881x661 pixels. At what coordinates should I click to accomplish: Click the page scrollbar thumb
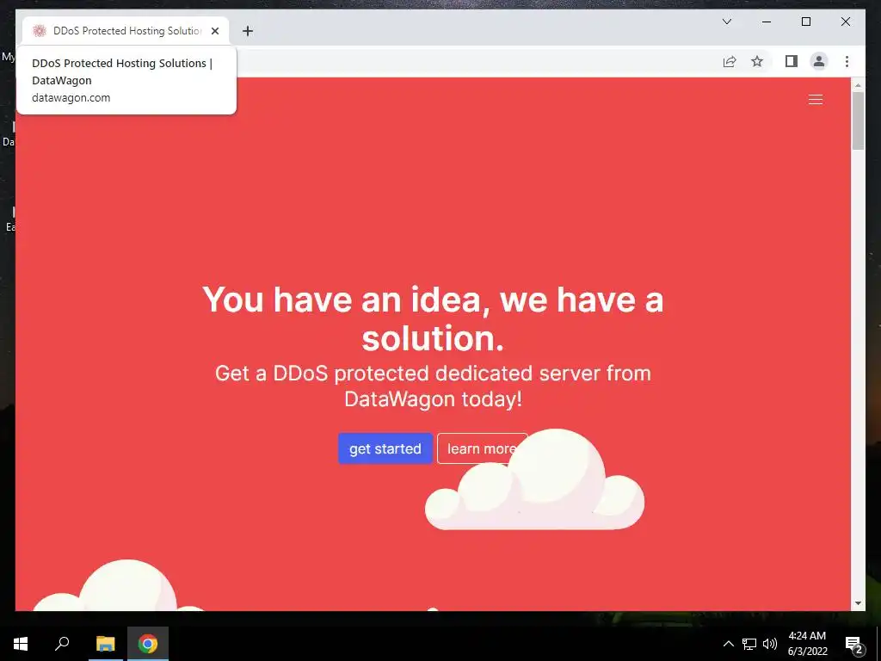[858, 120]
